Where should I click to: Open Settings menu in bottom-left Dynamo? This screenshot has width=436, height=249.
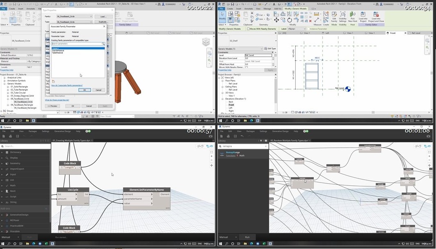click(x=46, y=131)
